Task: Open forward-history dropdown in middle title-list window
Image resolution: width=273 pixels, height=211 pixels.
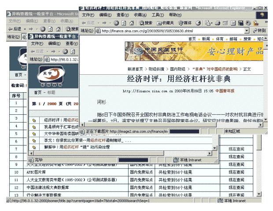Action: click(x=59, y=51)
